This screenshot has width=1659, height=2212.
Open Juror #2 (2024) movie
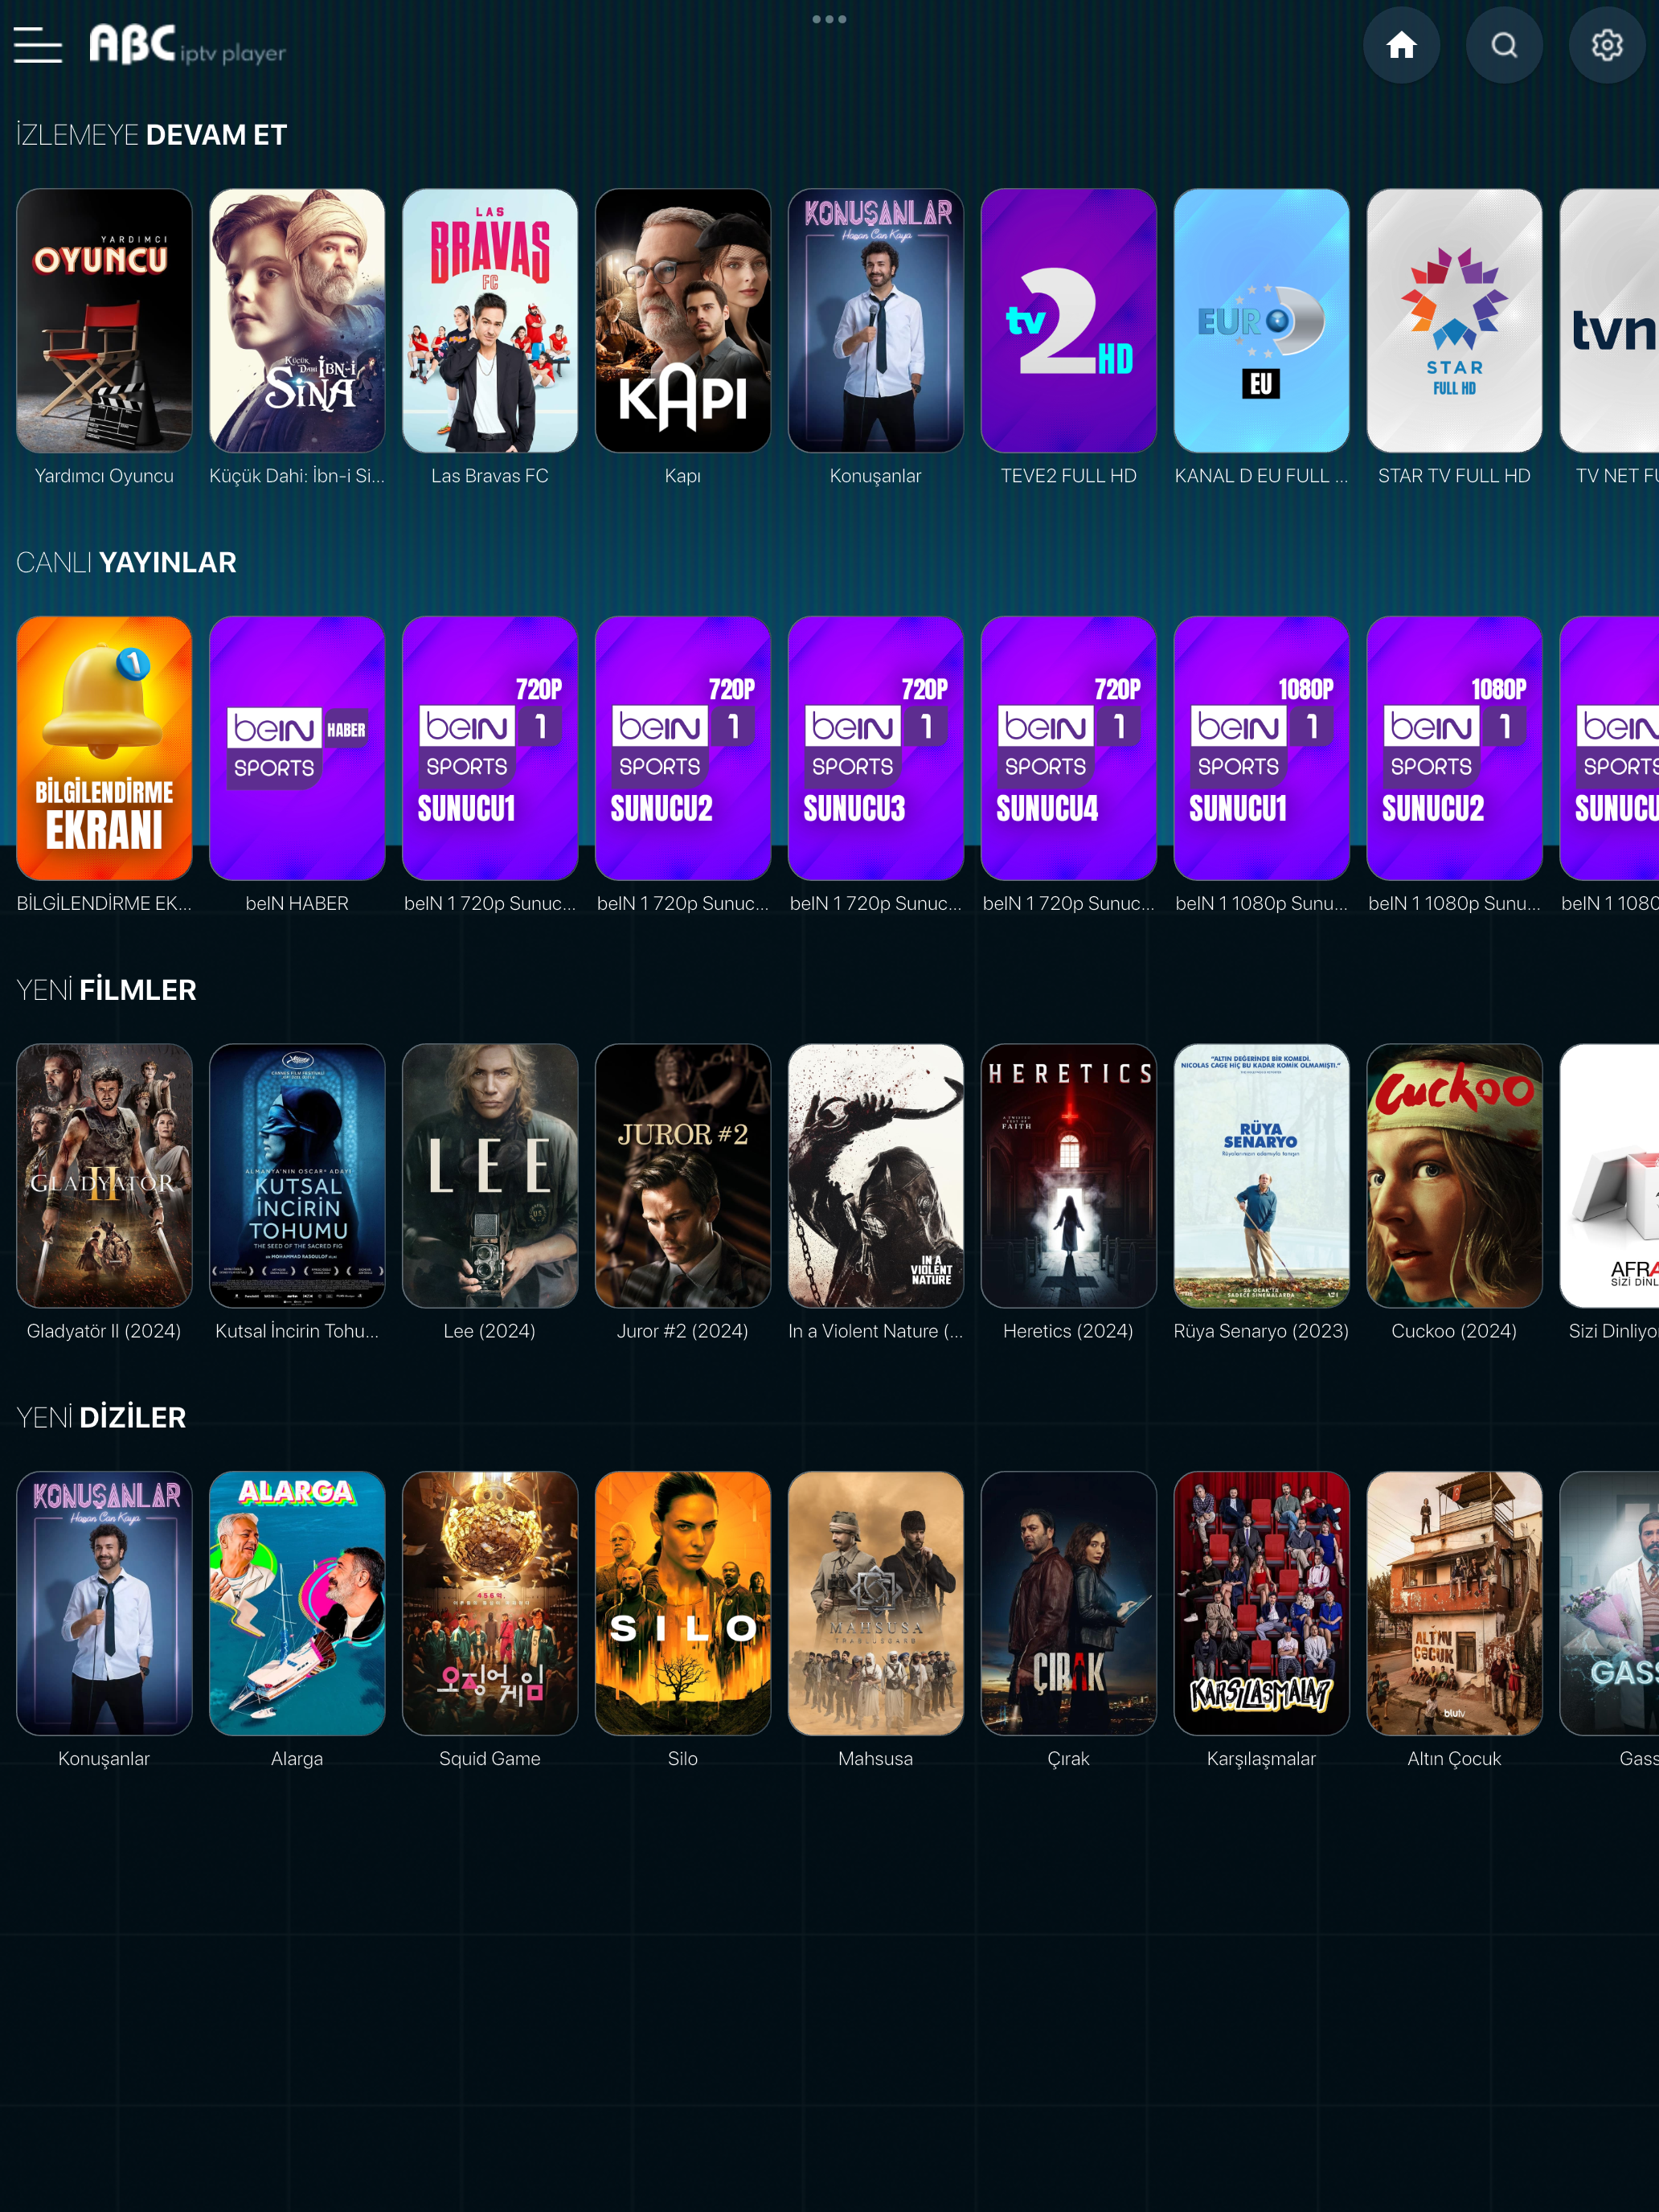pyautogui.click(x=683, y=1175)
